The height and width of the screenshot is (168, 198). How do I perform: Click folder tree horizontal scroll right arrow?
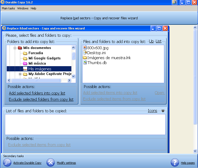69,80
